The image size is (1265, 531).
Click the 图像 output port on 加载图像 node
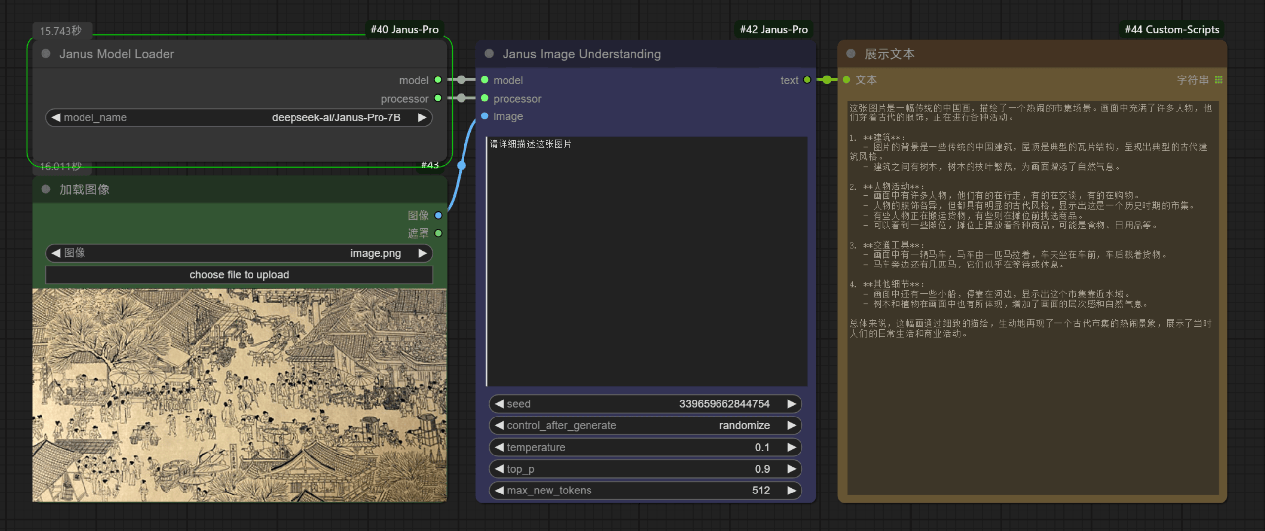tap(438, 215)
